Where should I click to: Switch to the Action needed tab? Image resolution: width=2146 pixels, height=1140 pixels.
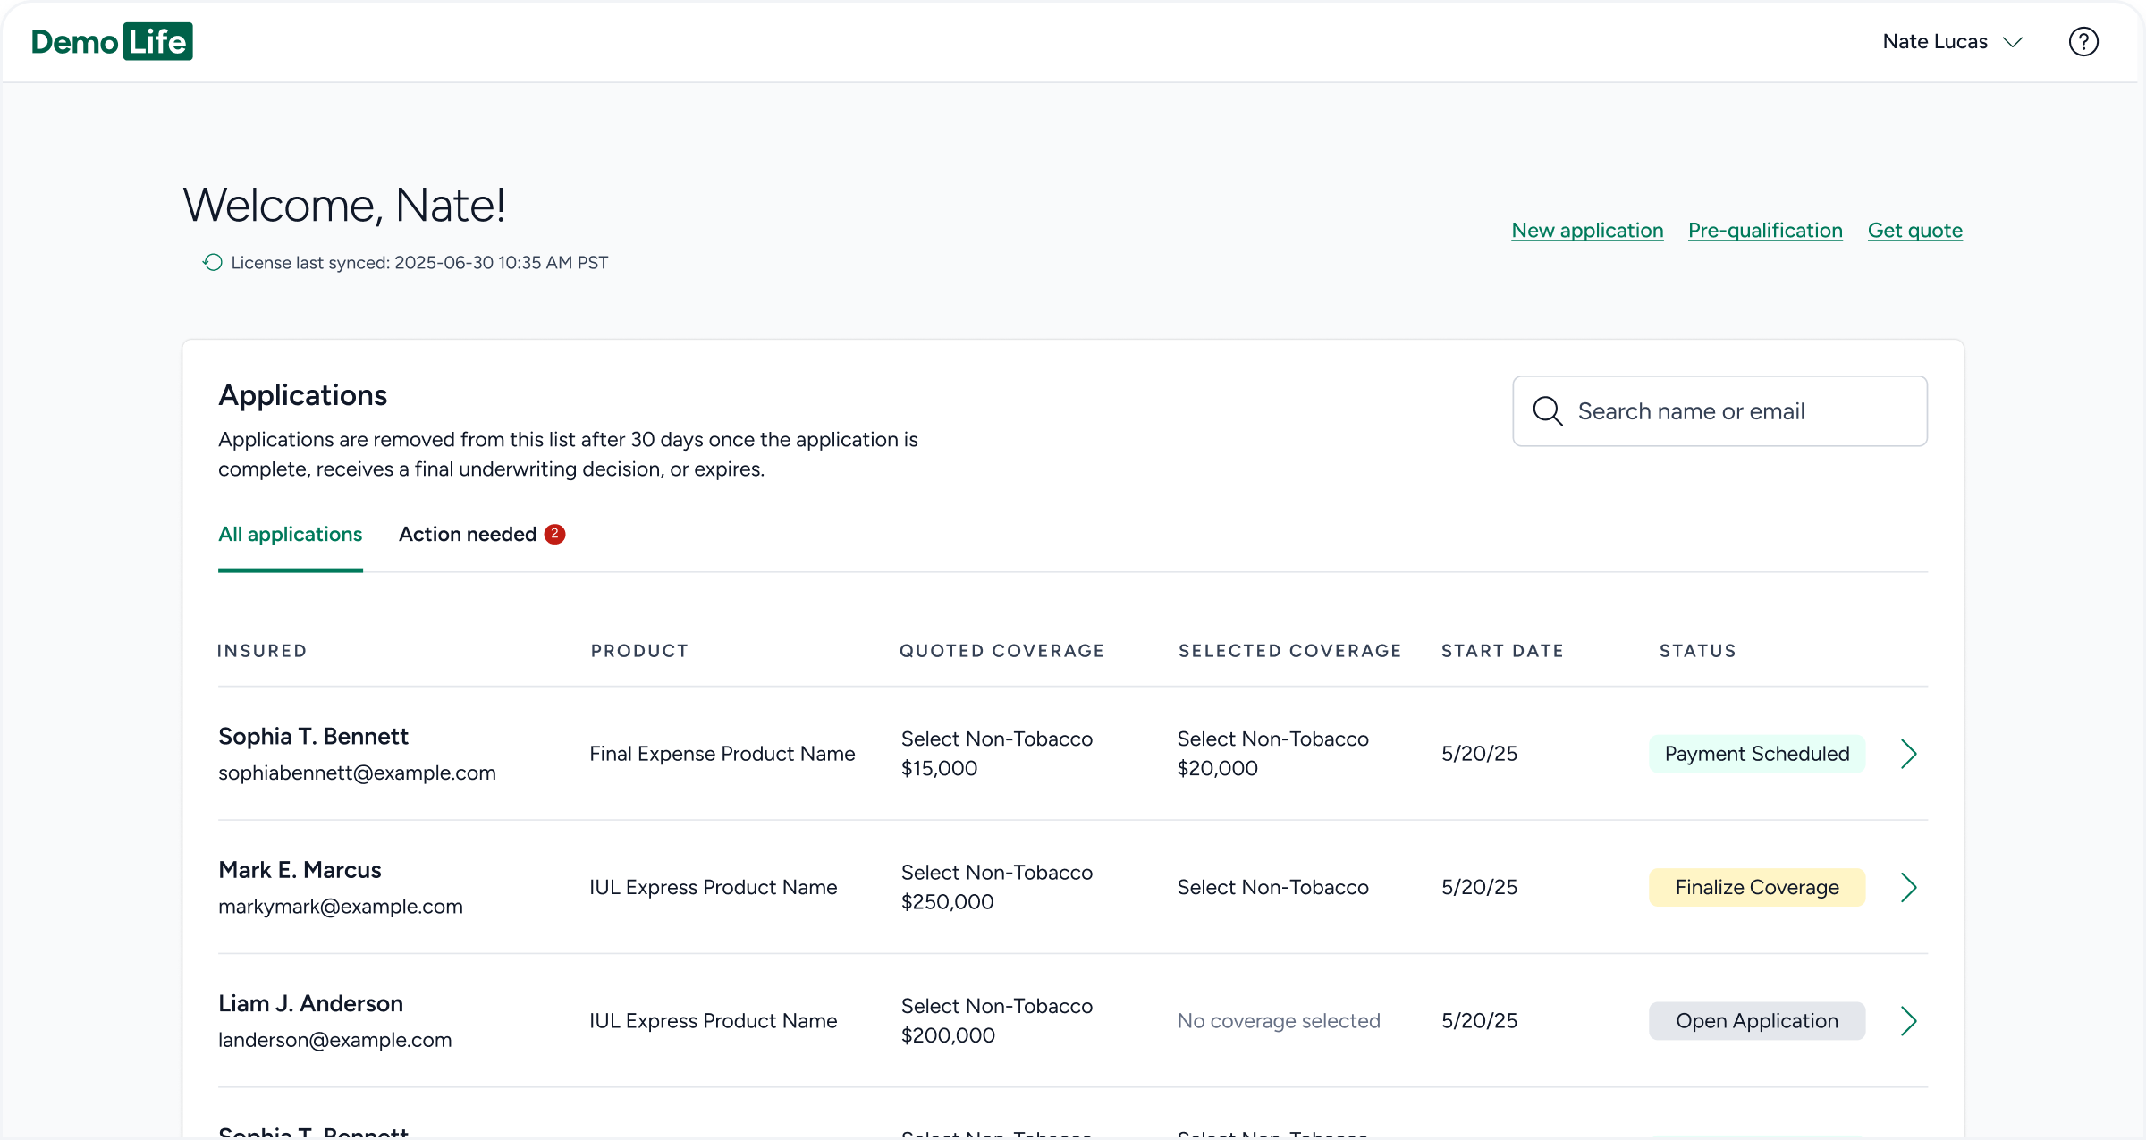pyautogui.click(x=468, y=534)
